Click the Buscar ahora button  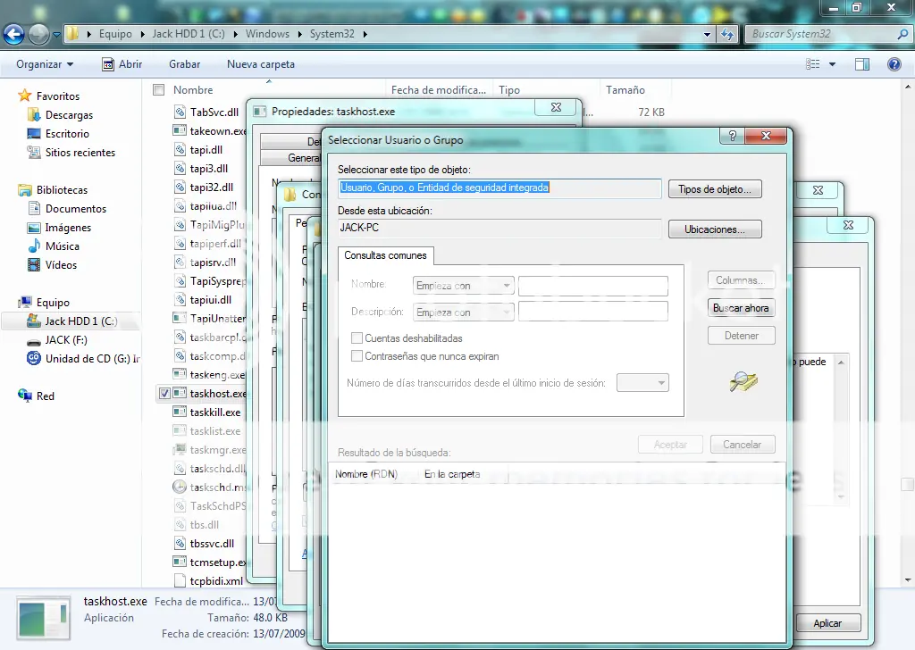tap(741, 308)
